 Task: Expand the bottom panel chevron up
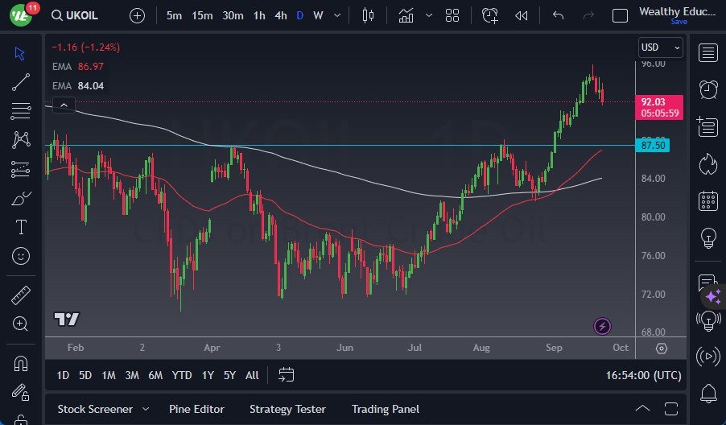[641, 409]
